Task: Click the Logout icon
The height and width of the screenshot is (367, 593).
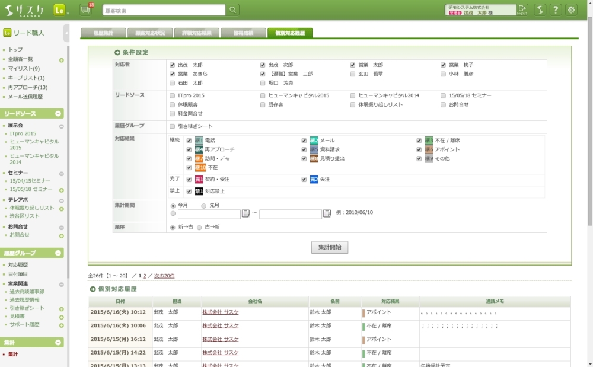Action: pos(522,9)
